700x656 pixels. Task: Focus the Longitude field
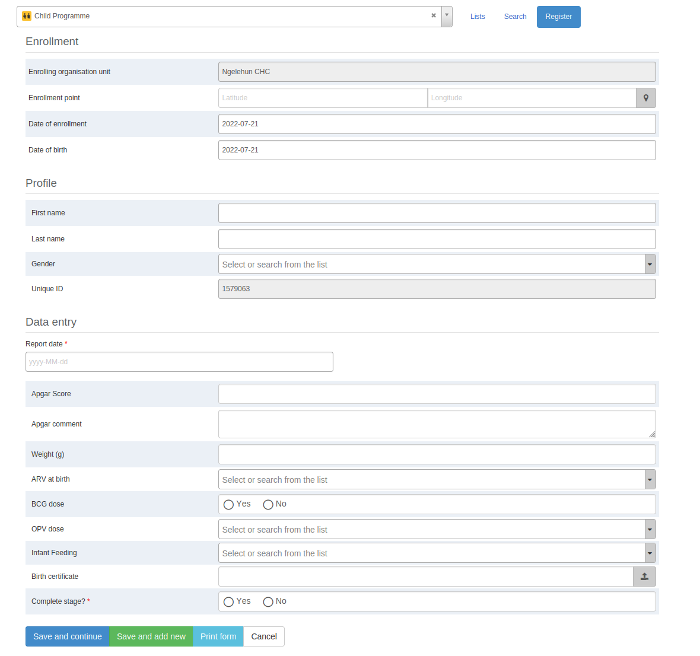532,98
